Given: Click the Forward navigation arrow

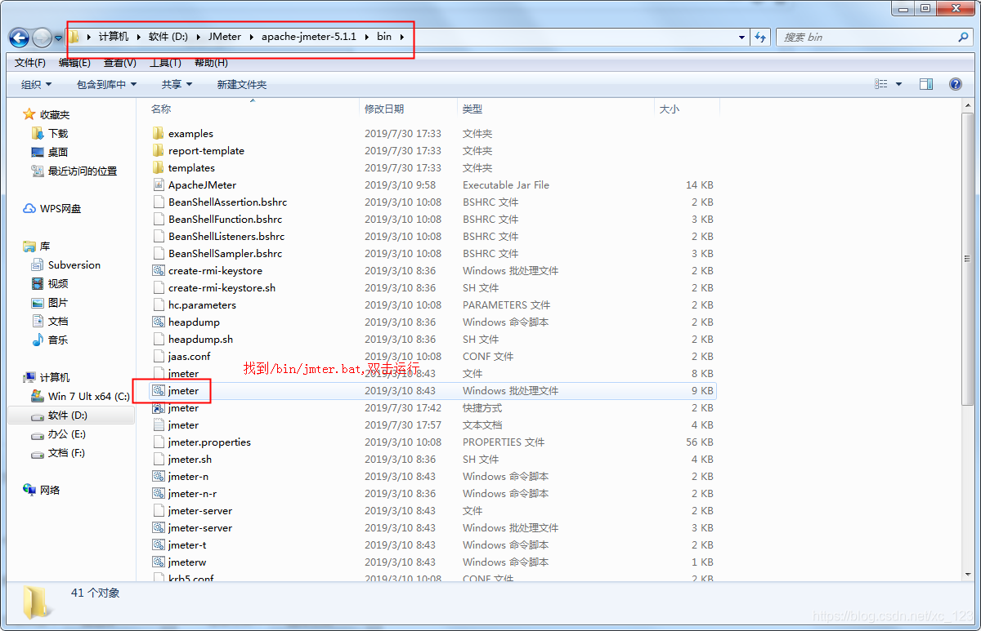Looking at the screenshot, I should pos(42,38).
